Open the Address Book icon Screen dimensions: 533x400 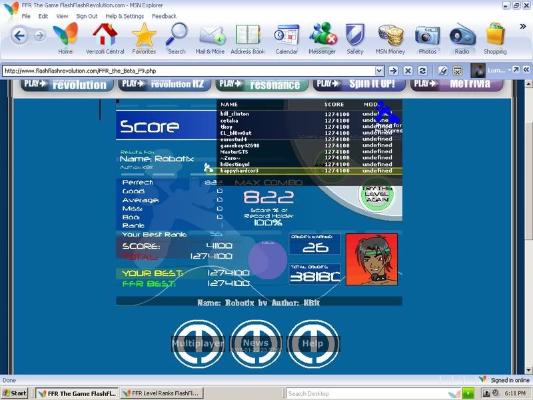[247, 38]
